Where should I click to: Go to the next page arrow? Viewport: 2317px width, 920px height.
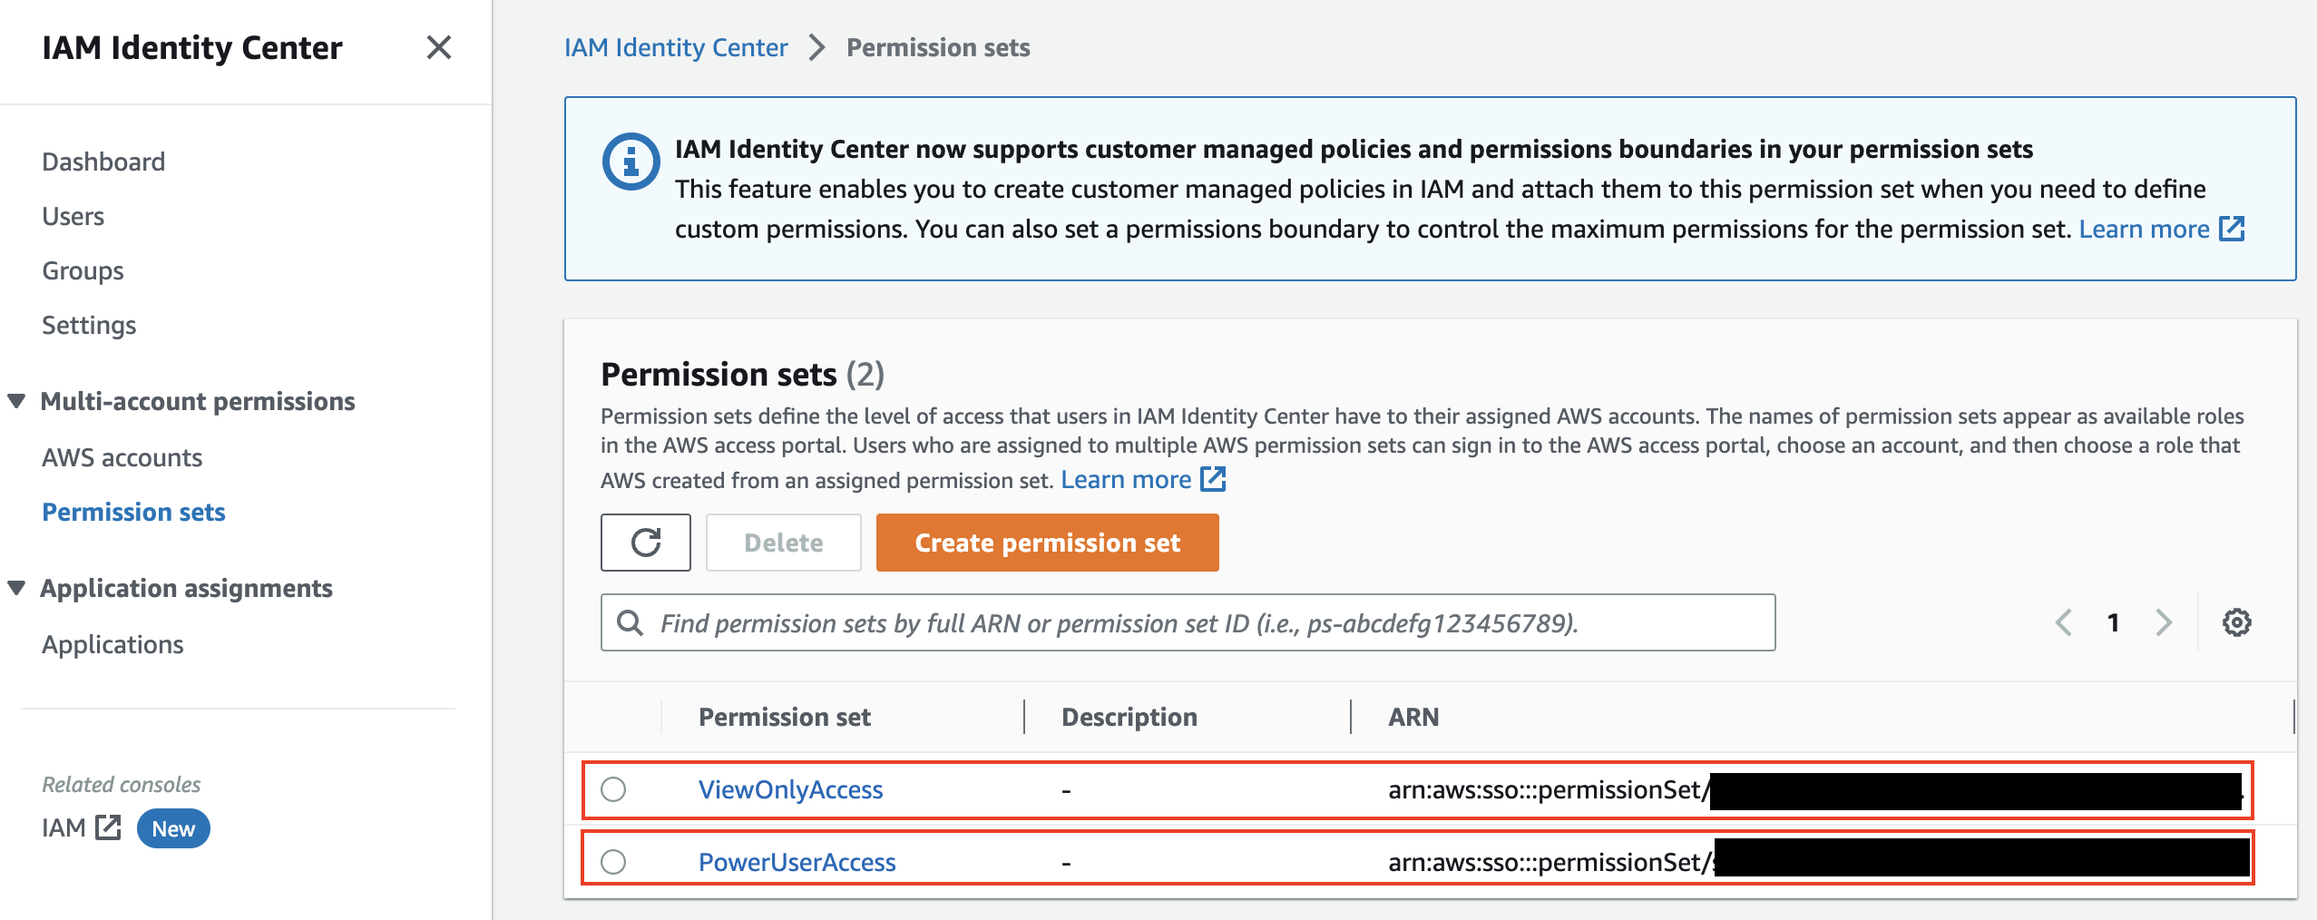(x=2164, y=622)
